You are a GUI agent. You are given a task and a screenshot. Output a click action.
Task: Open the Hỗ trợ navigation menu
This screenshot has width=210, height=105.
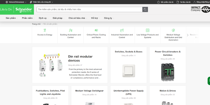96,18
